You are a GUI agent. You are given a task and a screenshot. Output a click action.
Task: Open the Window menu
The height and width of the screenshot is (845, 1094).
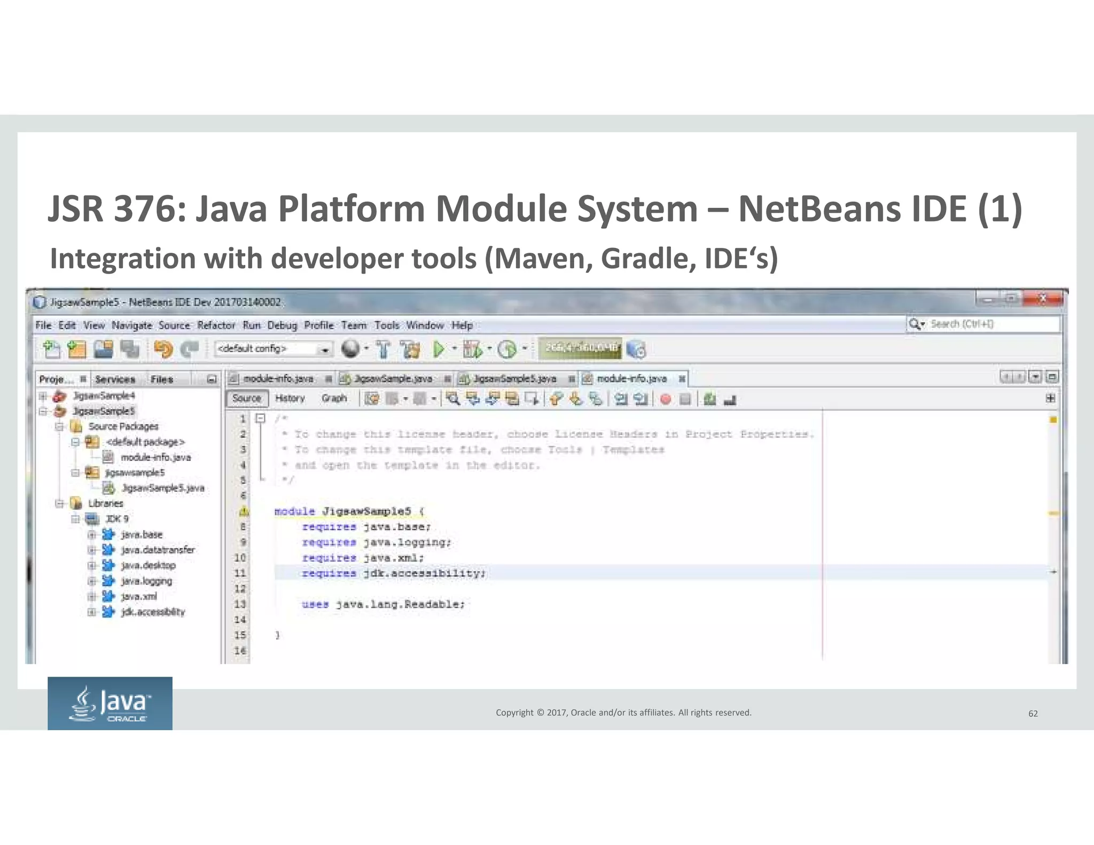pos(425,325)
